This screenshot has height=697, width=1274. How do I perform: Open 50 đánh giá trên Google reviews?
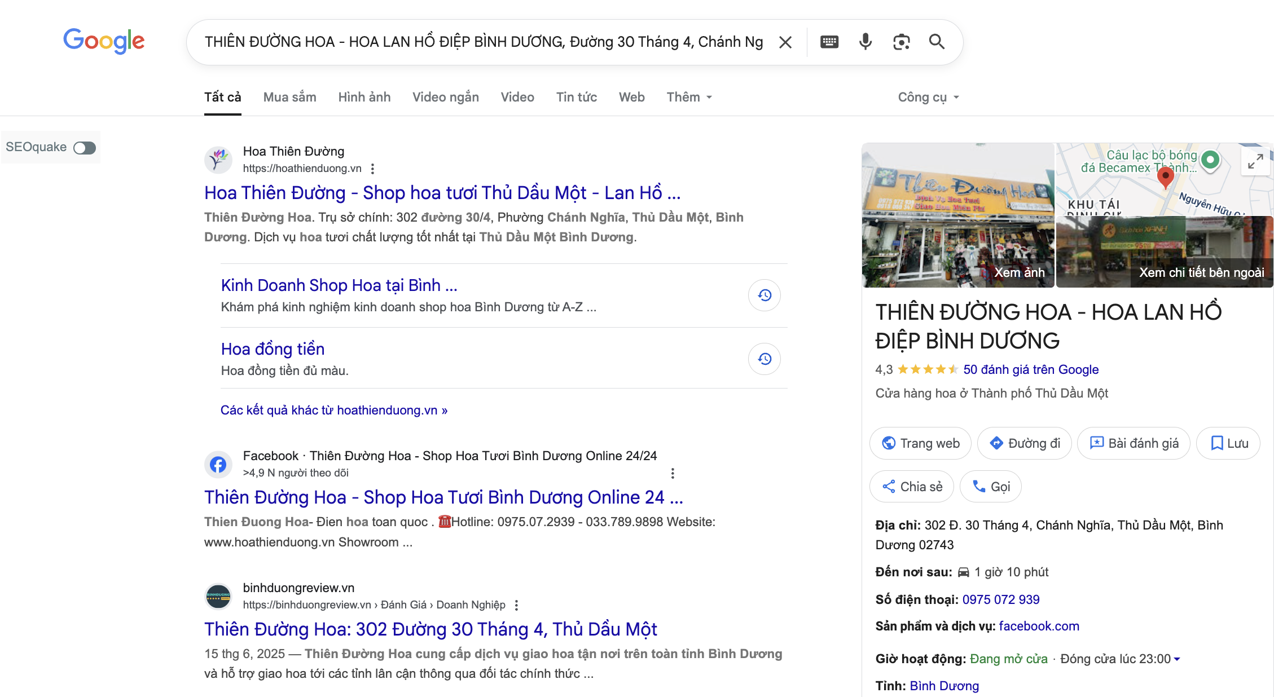coord(1031,369)
